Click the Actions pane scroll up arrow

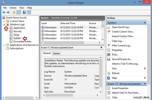[149, 22]
